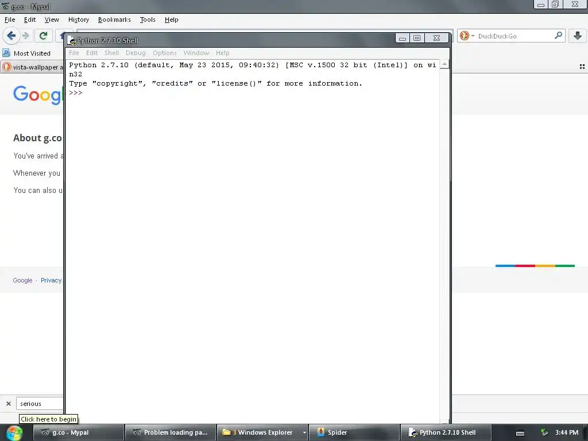Image resolution: width=588 pixels, height=441 pixels.
Task: Go back using Mypal back arrow
Action: (11, 36)
